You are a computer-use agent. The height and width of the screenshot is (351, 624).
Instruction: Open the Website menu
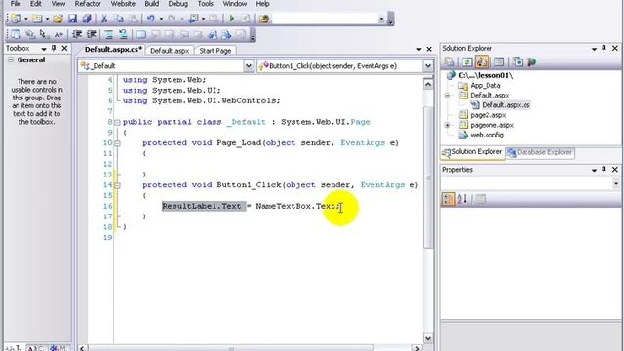click(x=123, y=4)
